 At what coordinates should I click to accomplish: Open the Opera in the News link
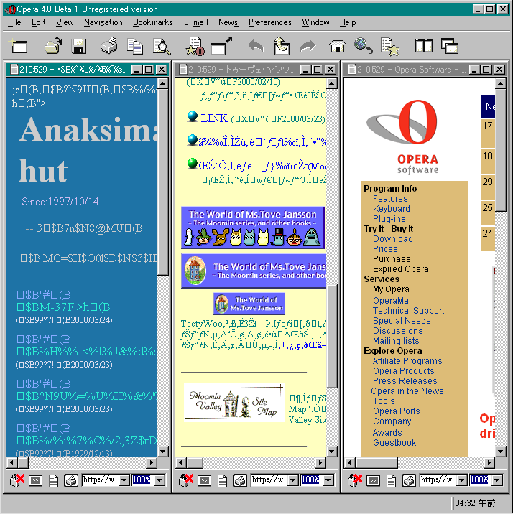coord(407,391)
